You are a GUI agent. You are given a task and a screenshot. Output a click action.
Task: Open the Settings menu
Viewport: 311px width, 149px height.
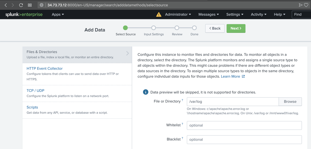click(x=235, y=14)
